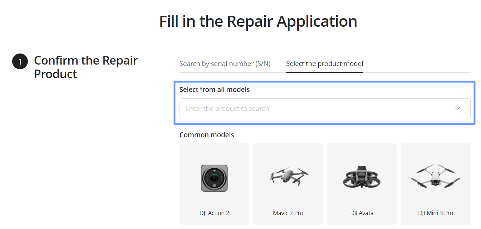Open the product model dropdown arrow
This screenshot has height=229, width=481.
pyautogui.click(x=458, y=108)
